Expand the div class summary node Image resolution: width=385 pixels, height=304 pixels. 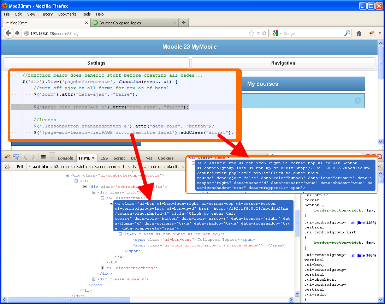[x=94, y=279]
